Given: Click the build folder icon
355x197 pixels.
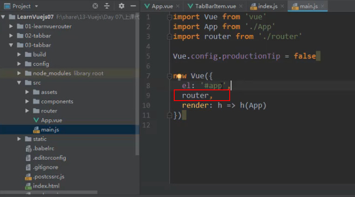Looking at the screenshot, I should (28, 54).
